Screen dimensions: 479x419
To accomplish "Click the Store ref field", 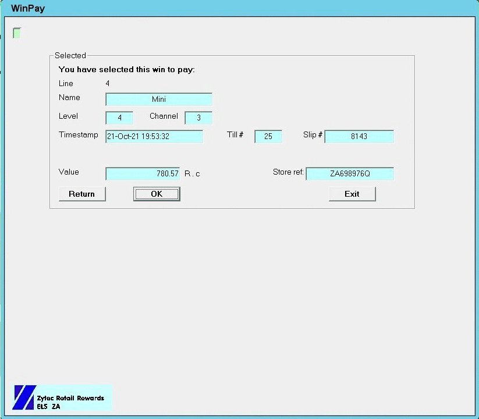I will click(350, 174).
